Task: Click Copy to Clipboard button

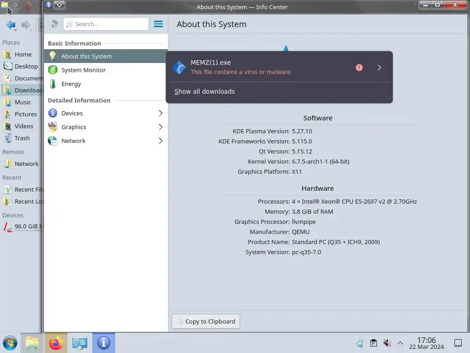Action: [x=206, y=321]
